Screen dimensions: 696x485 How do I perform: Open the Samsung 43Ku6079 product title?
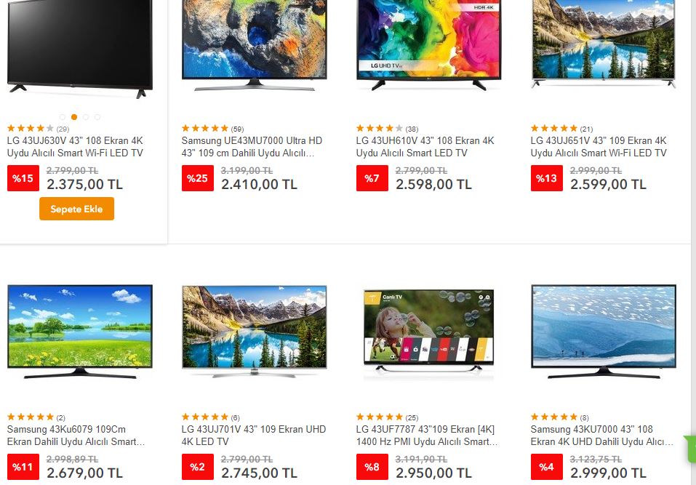tap(76, 436)
